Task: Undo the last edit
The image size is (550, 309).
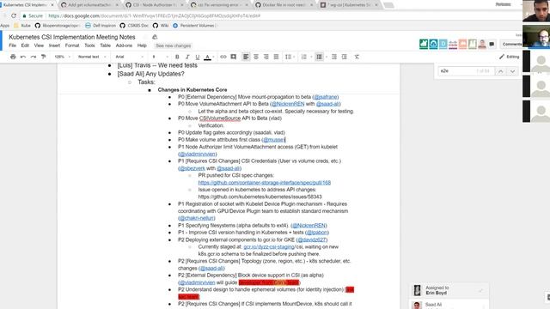Action: pos(23,57)
